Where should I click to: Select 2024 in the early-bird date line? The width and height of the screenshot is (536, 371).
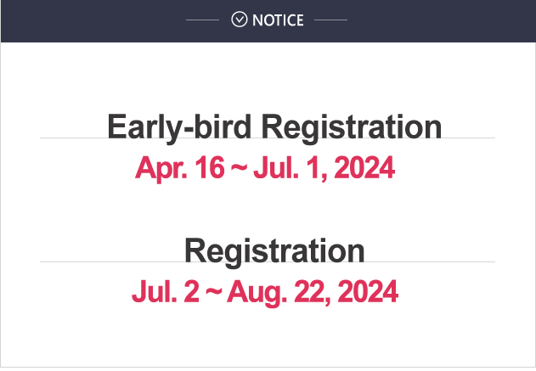tap(364, 168)
